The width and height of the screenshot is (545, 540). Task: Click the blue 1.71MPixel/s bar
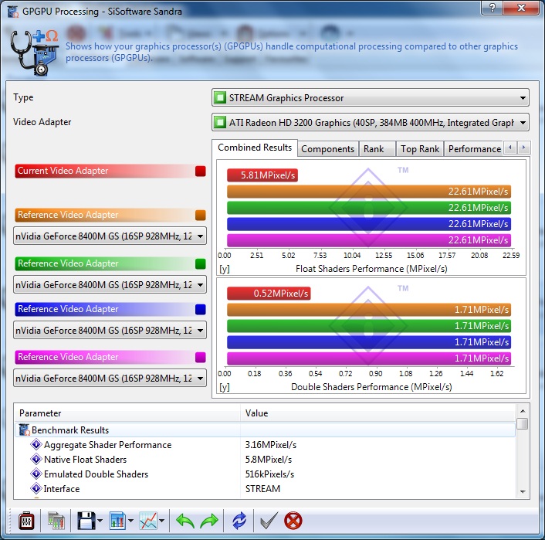[369, 342]
